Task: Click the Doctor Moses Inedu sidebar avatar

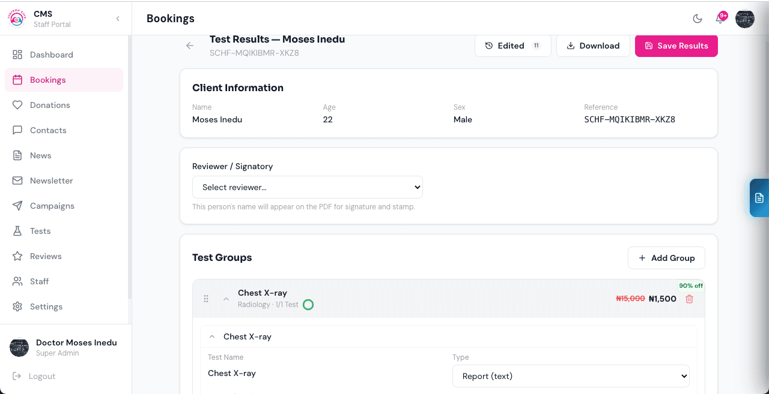Action: click(19, 347)
